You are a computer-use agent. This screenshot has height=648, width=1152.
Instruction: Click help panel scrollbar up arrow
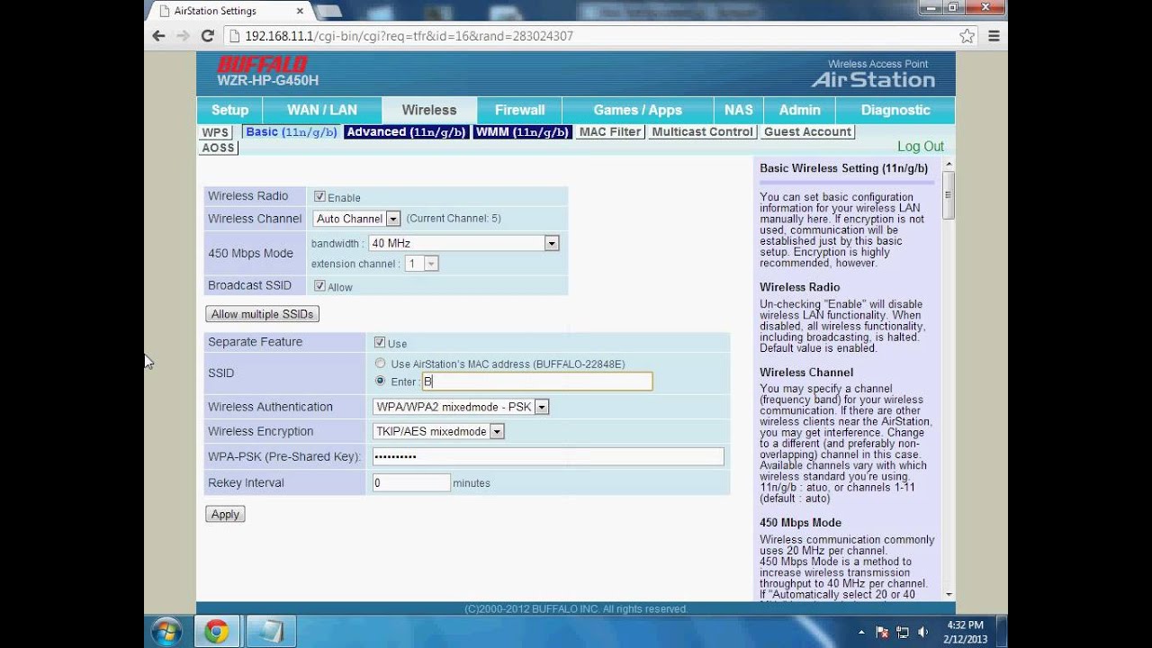point(949,165)
